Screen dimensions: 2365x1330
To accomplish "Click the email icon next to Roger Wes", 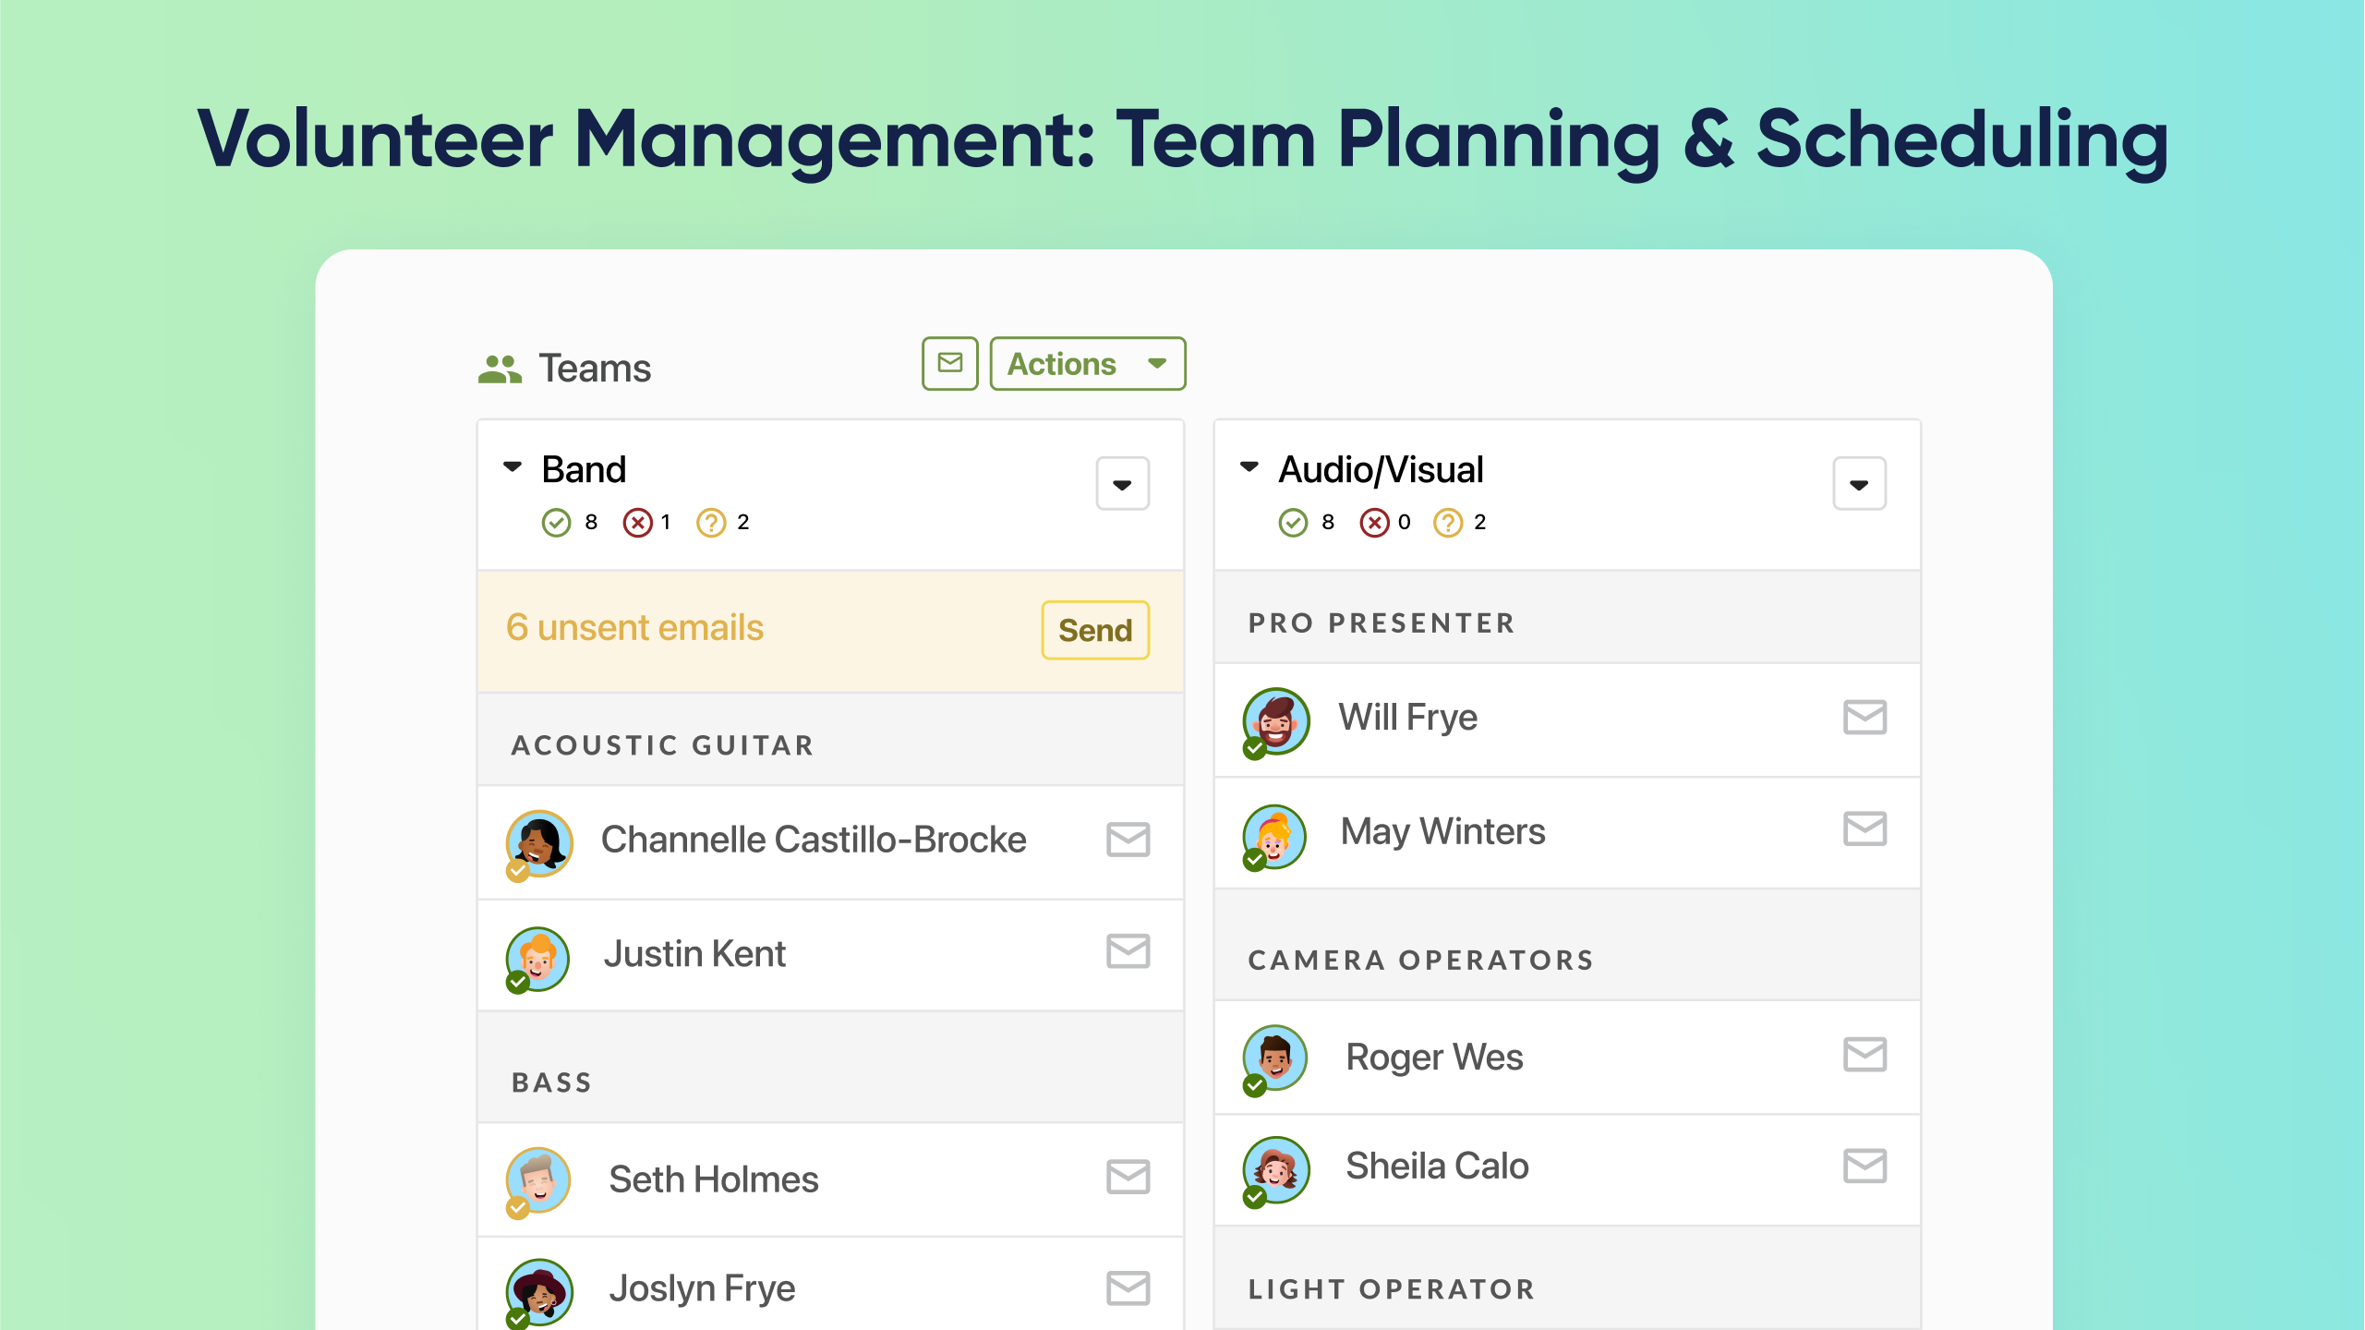I will click(x=1864, y=1056).
